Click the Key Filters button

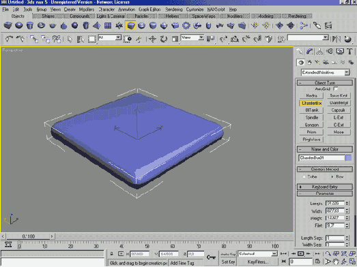[257, 262]
